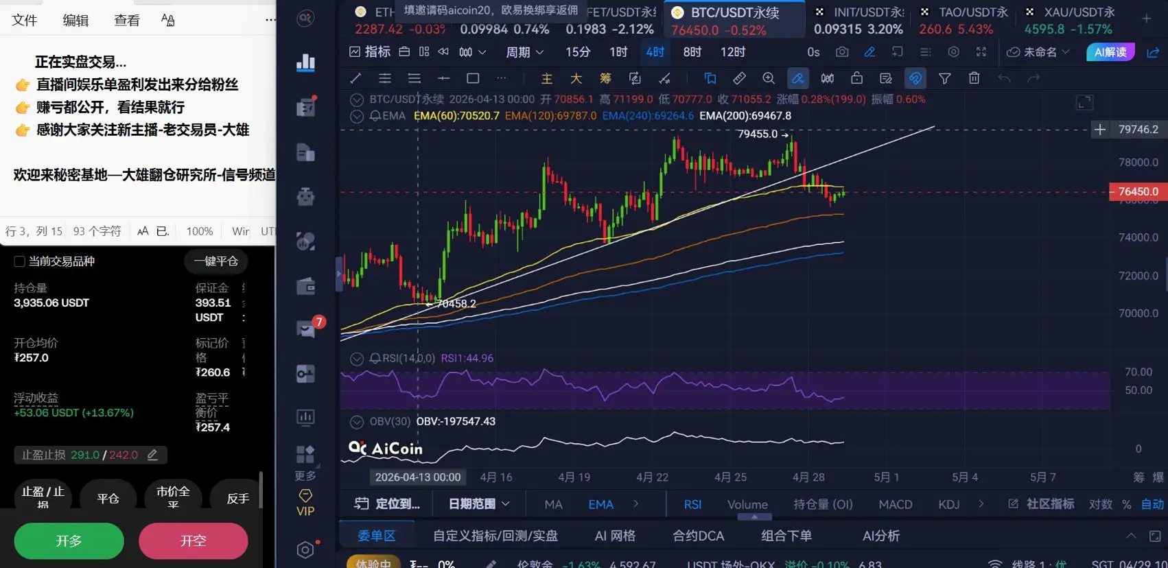This screenshot has height=568, width=1168.
Task: Collapse the BTC/USDT price info row
Action: (357, 99)
